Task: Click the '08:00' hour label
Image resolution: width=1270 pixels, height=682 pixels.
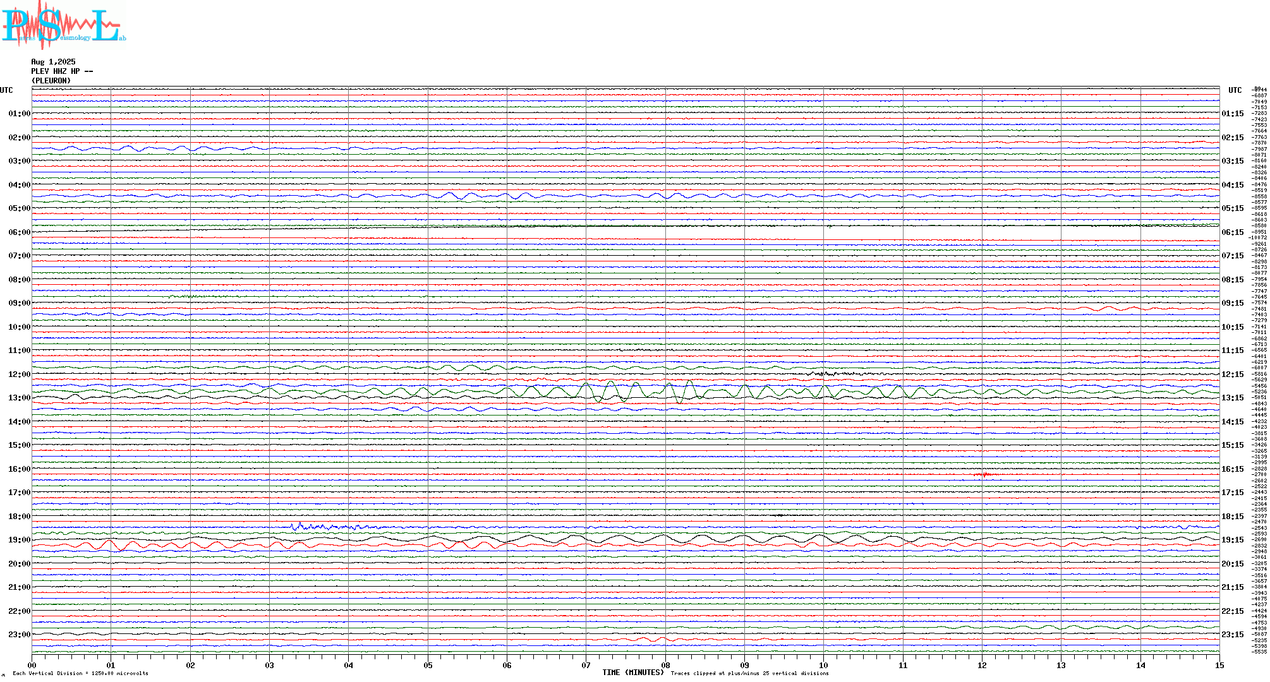Action: [x=19, y=280]
